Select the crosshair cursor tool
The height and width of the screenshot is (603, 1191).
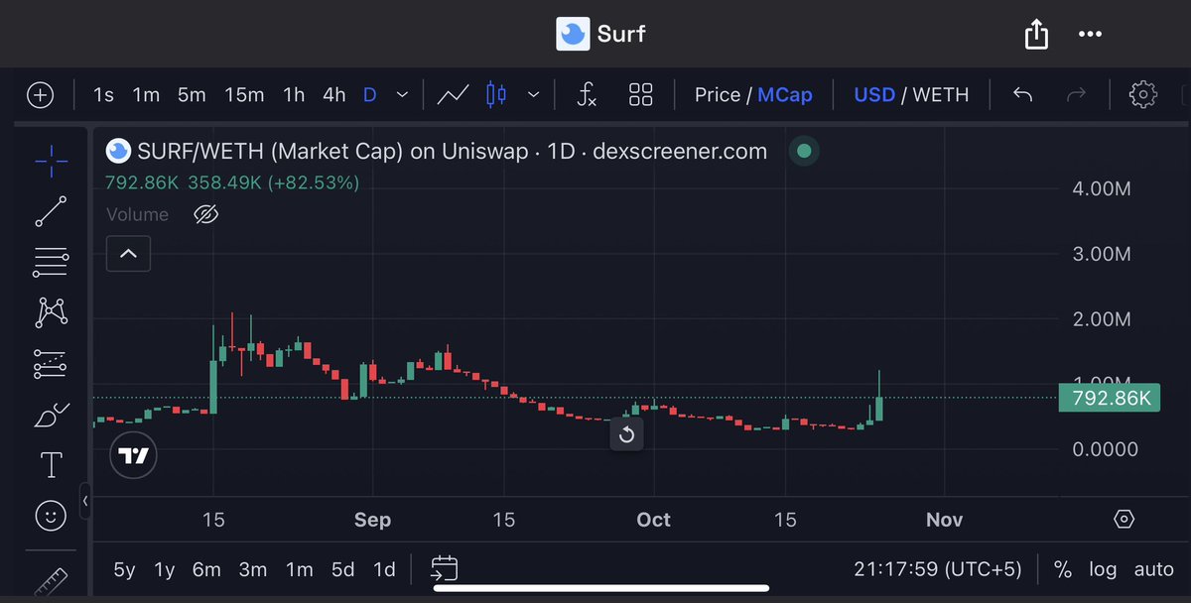(51, 160)
